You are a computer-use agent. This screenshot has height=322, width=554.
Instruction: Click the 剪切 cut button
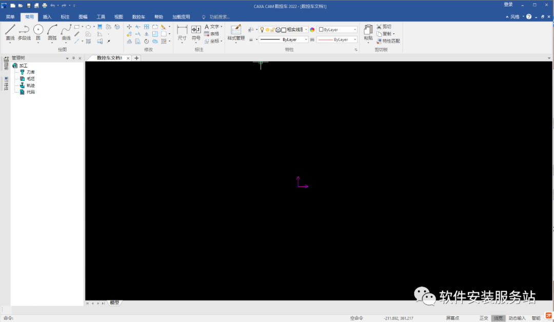click(x=384, y=27)
